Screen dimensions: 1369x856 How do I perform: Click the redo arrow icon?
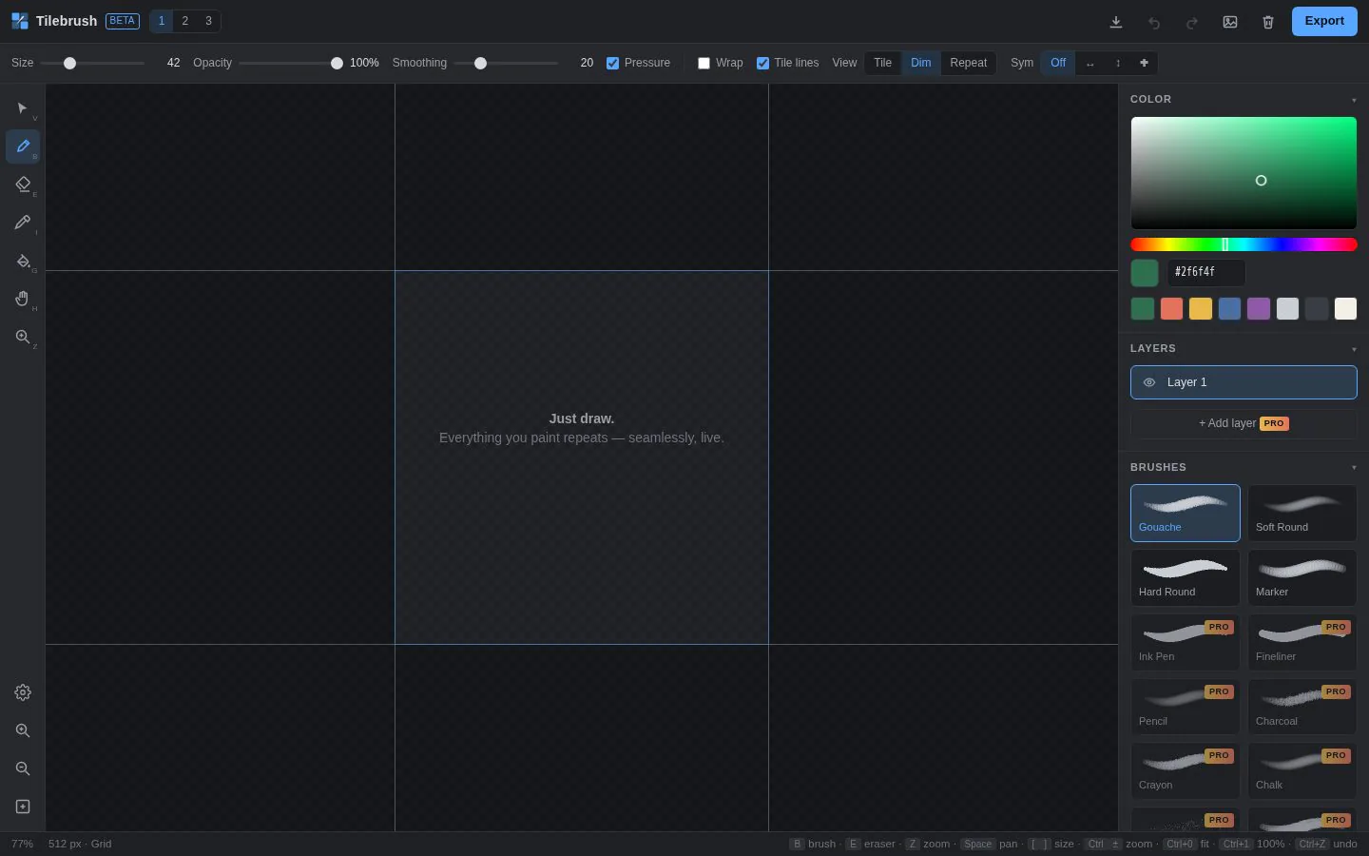tap(1192, 22)
